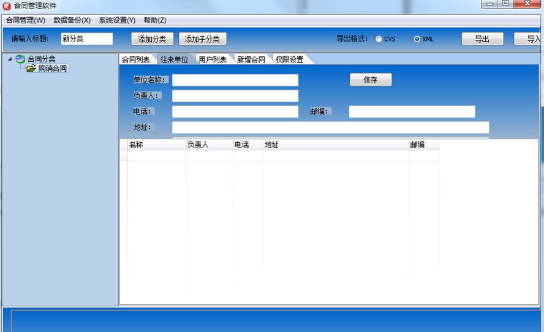Click the 电话 column header

pos(248,145)
